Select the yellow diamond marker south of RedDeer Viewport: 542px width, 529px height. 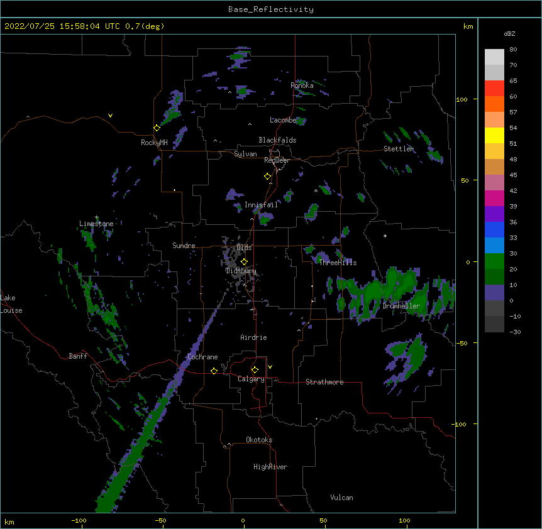click(267, 177)
